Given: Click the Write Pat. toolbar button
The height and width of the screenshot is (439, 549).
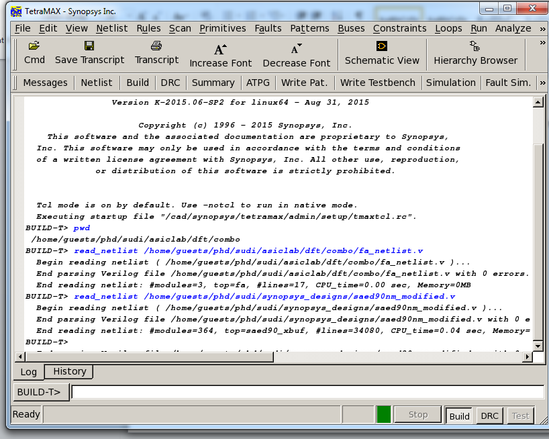Looking at the screenshot, I should 304,83.
